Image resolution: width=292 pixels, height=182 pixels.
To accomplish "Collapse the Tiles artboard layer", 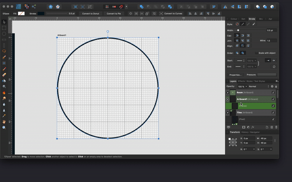I will 228,113.
